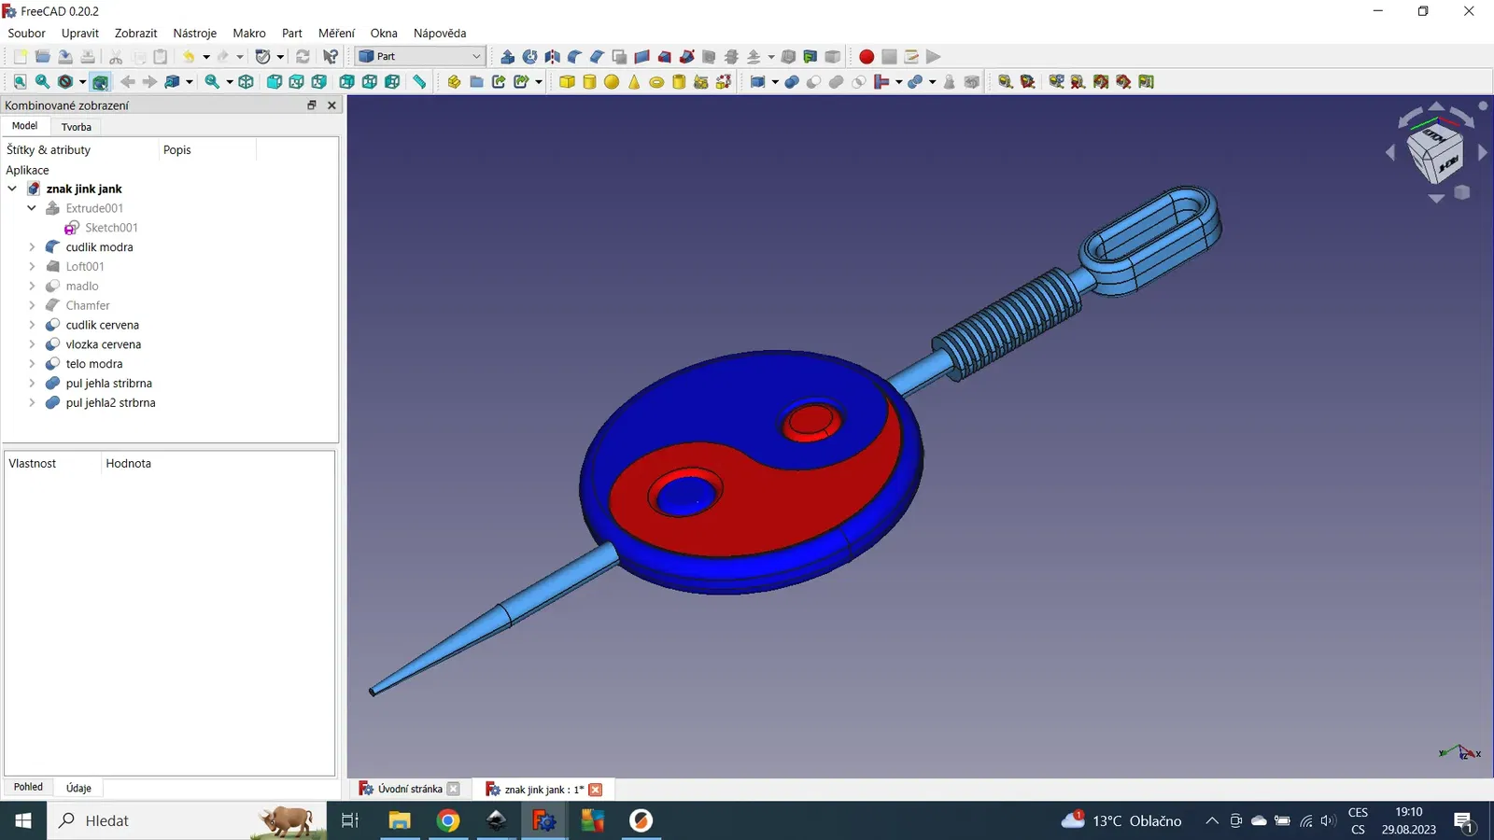
Task: Create a Torus primitive
Action: point(656,82)
